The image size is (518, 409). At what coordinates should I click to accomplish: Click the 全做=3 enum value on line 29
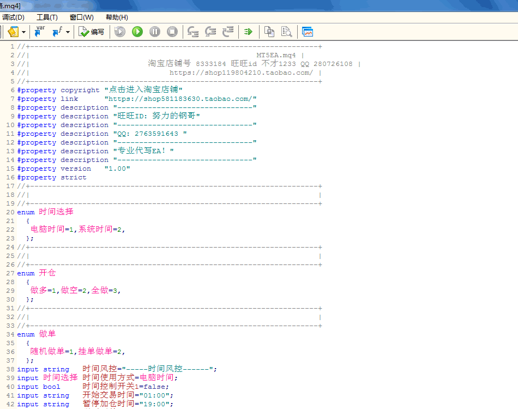click(x=104, y=291)
